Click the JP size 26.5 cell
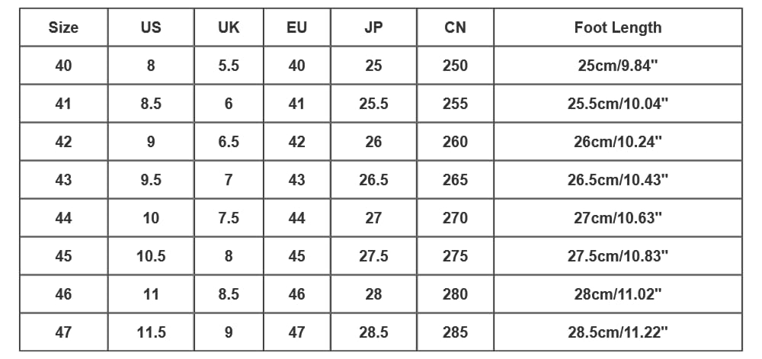 (373, 180)
